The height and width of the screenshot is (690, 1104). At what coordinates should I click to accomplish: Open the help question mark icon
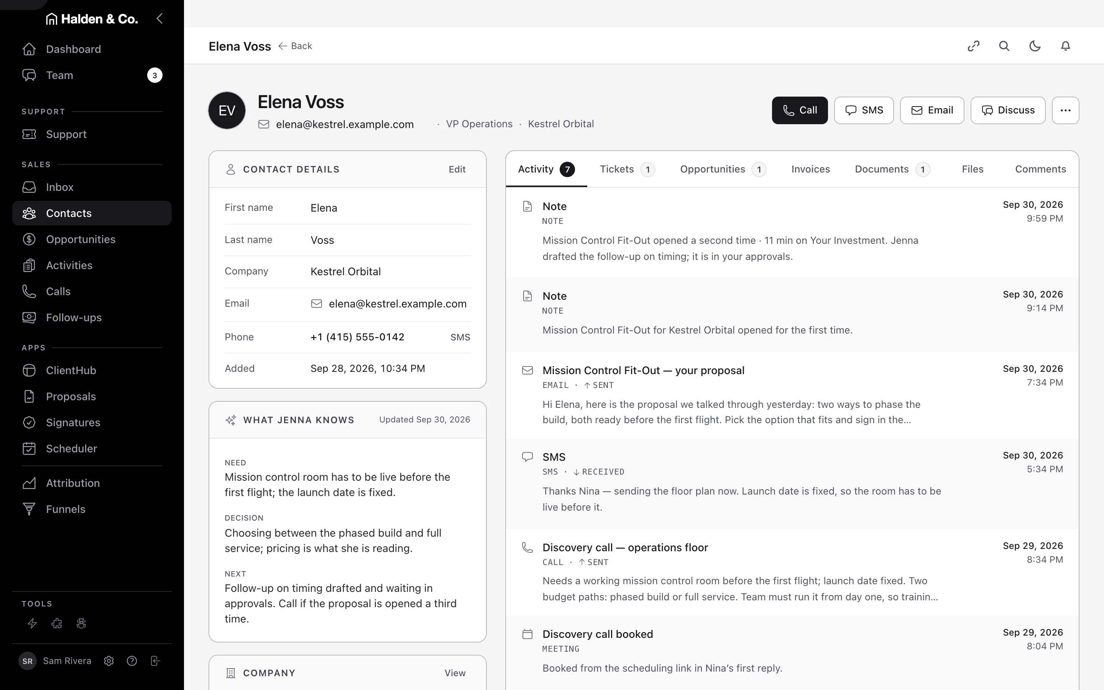[132, 661]
